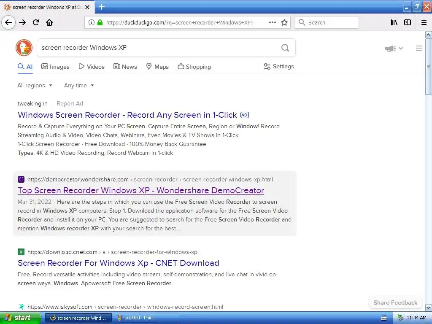Close the screen recorder search tab
The width and height of the screenshot is (432, 324).
(x=87, y=7)
